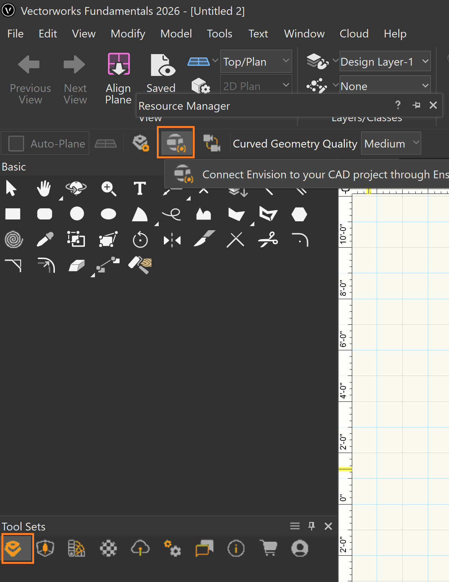Open the Cloud menu
Screen dimensions: 449x582
(x=354, y=34)
